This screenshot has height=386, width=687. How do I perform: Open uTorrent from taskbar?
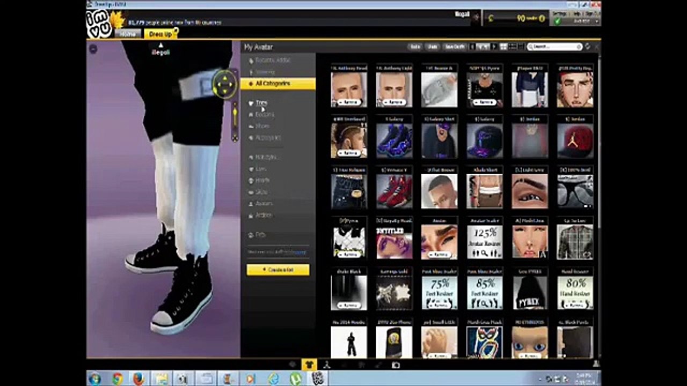click(295, 378)
